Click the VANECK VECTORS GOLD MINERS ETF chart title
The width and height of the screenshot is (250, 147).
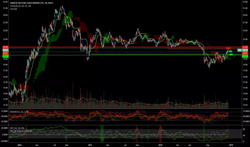pos(31,3)
